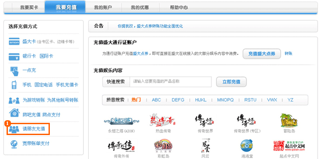Select the 手机 recharge link
The width and height of the screenshot is (321, 159).
[x=27, y=85]
